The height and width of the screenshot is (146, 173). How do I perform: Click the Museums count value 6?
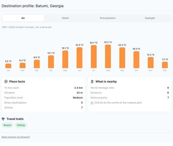(168, 93)
